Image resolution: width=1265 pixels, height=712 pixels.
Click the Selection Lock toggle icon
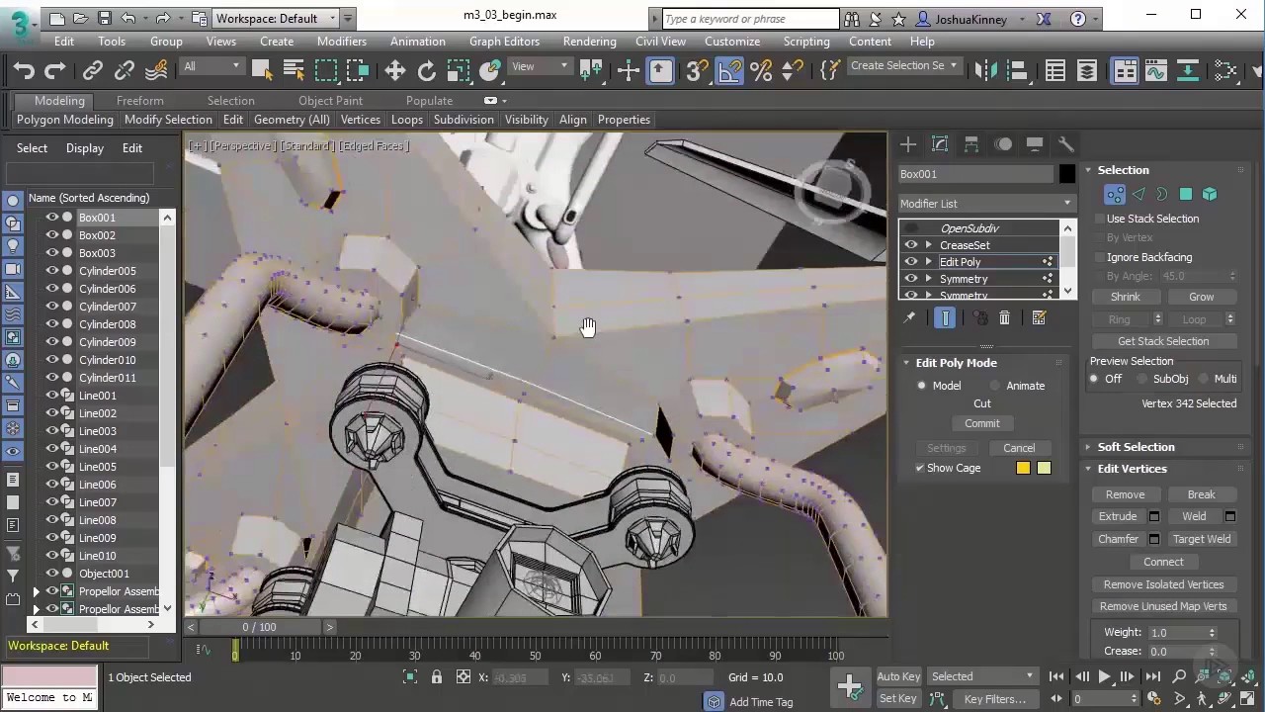click(437, 676)
